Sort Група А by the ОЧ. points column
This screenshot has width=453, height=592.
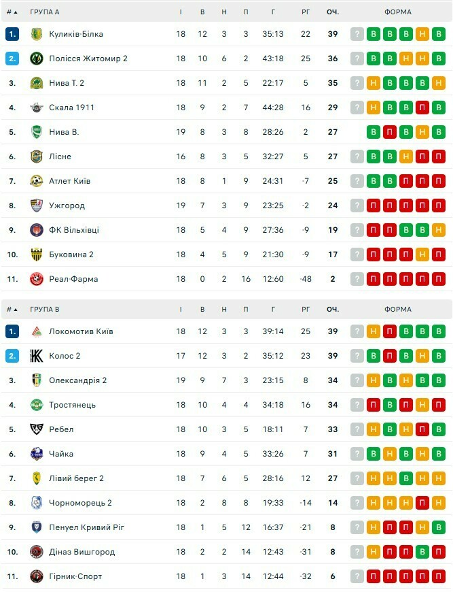332,12
